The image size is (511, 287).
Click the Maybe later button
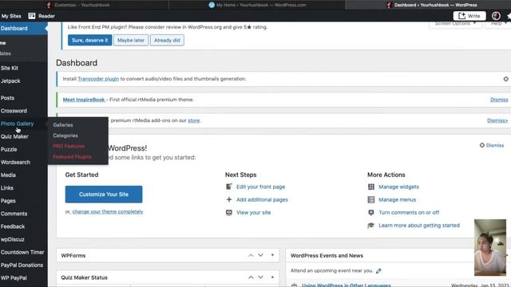point(131,41)
